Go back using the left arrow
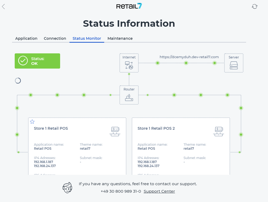This screenshot has height=202, width=268. [3, 7]
